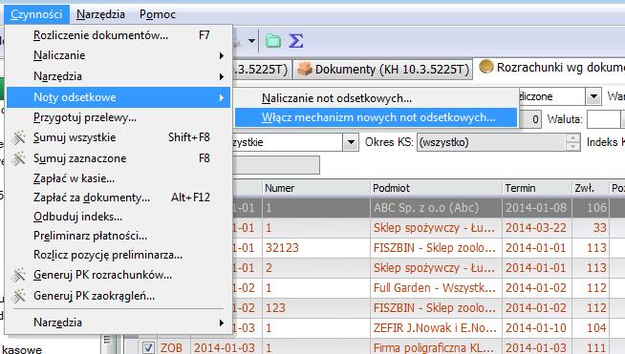Screen dimensions: 625x354
Task: Select Noty odsetkowe menu item
Action: click(119, 97)
